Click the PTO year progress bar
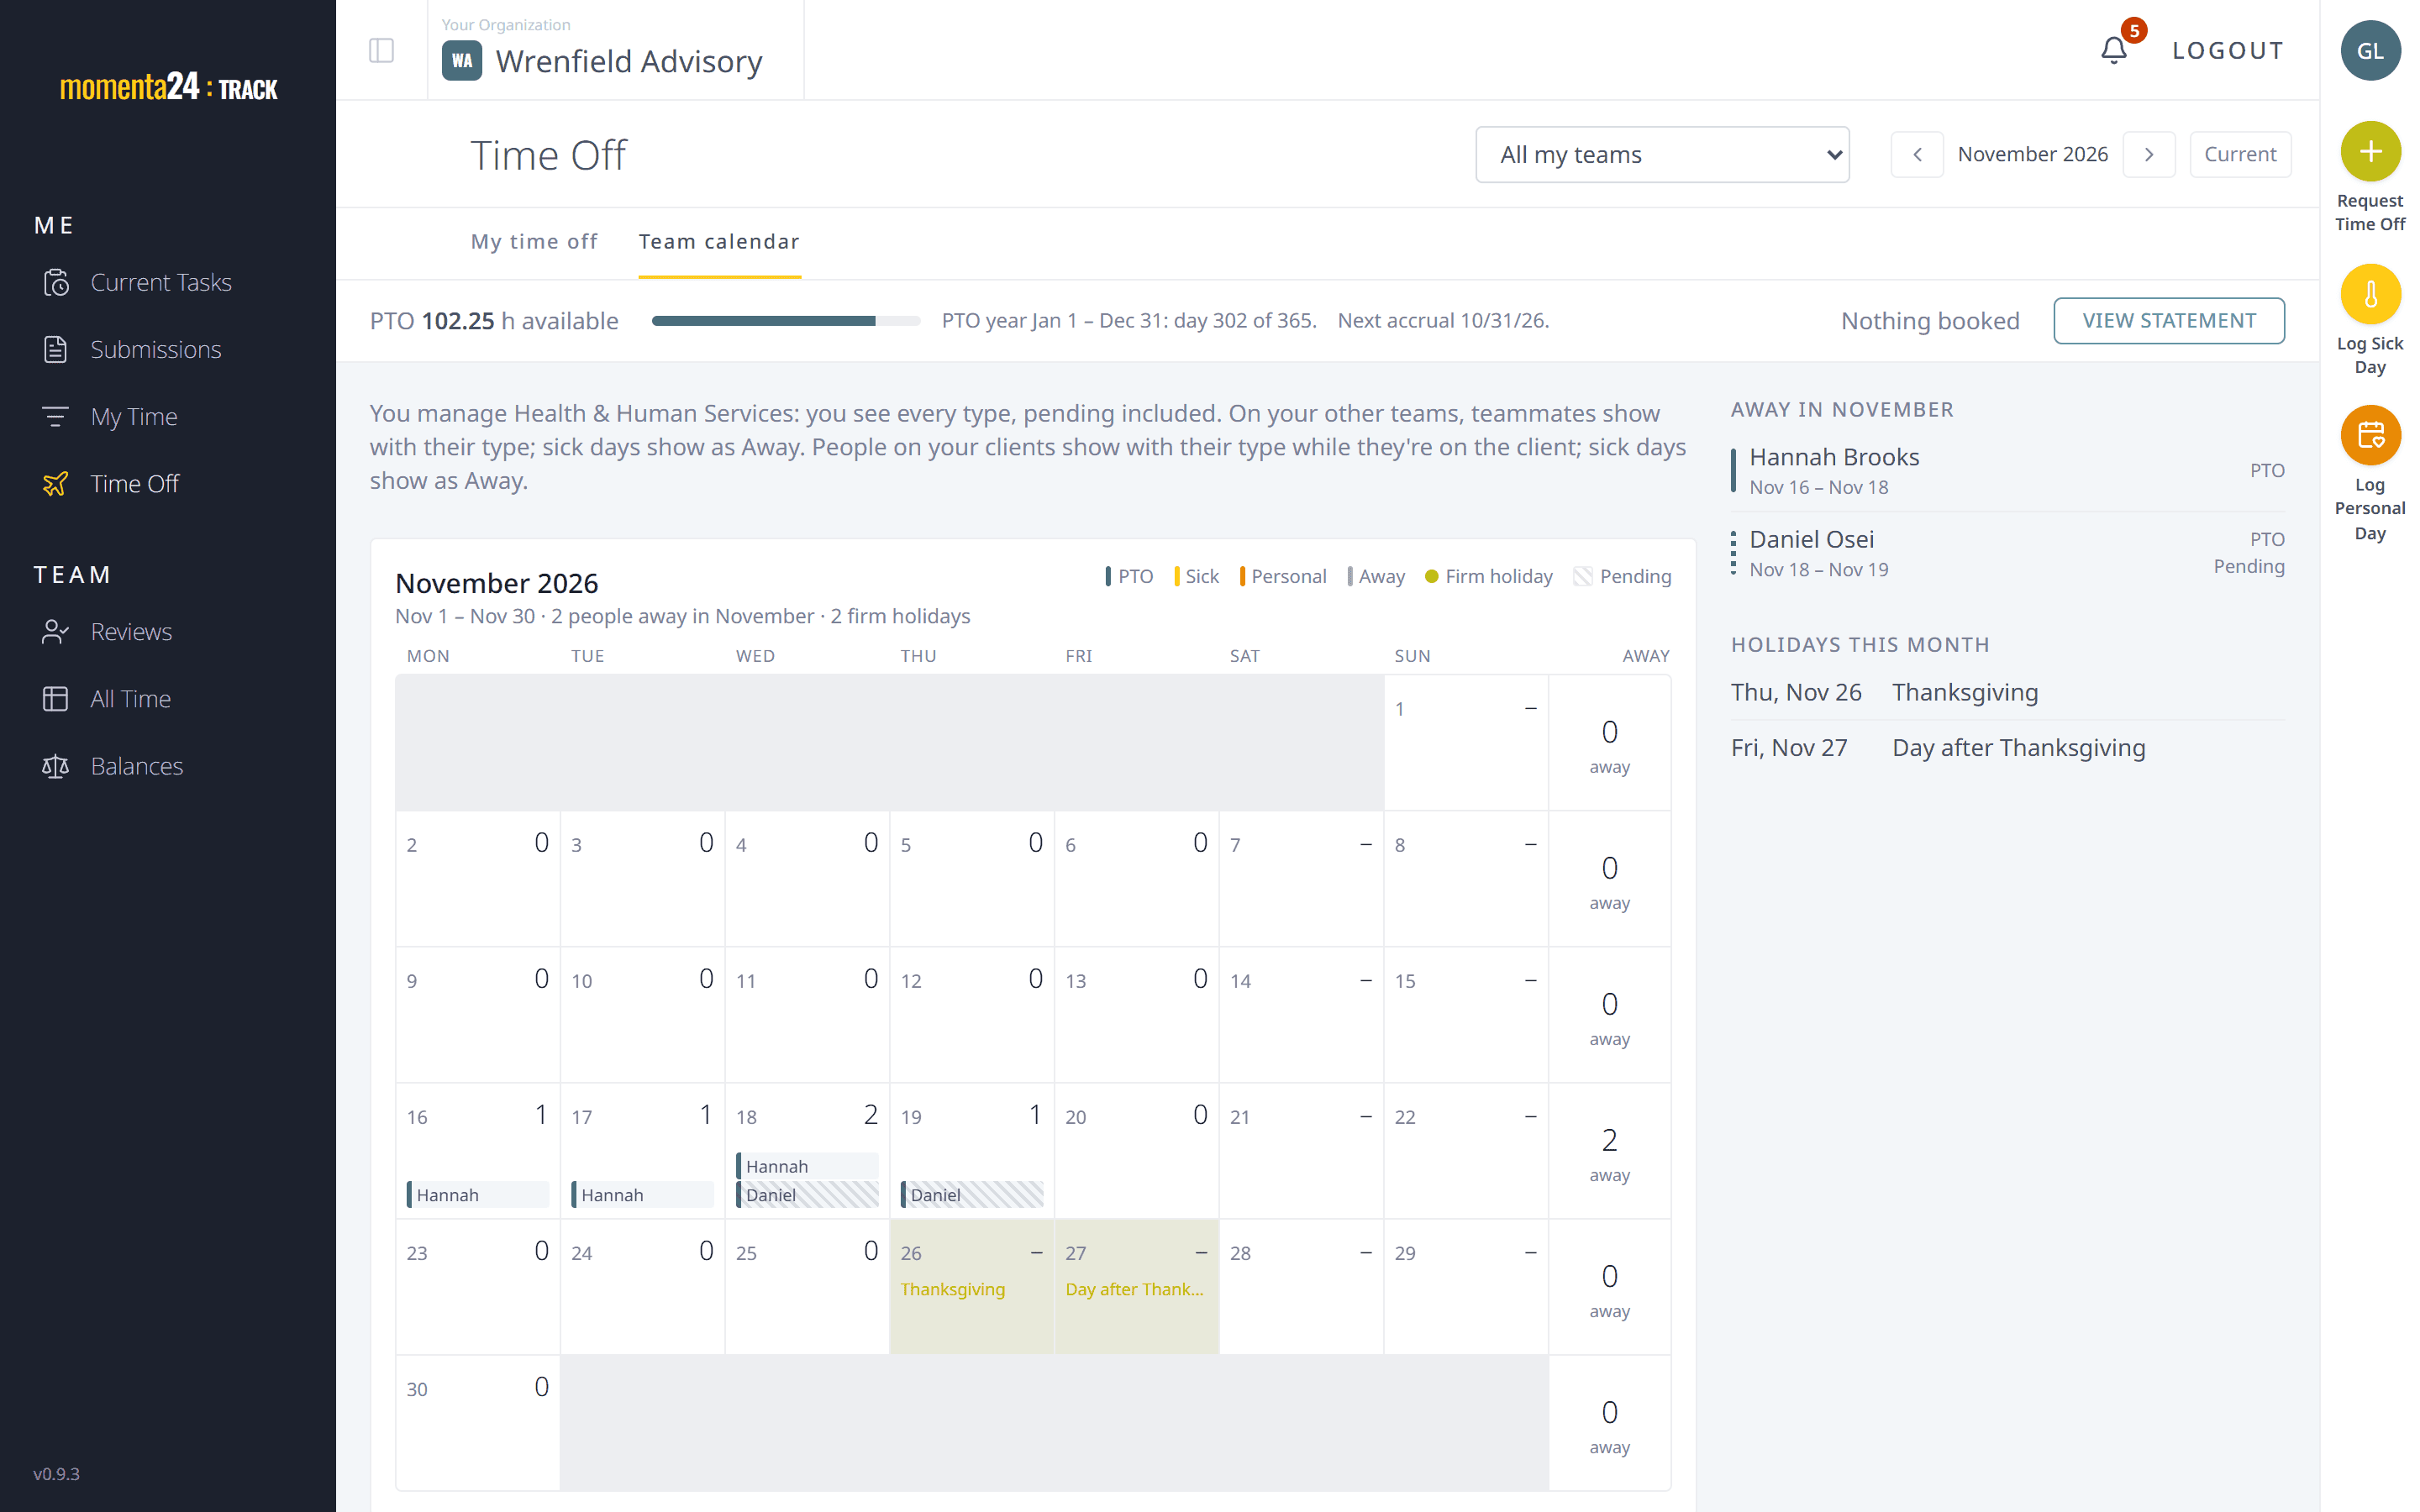 click(786, 321)
